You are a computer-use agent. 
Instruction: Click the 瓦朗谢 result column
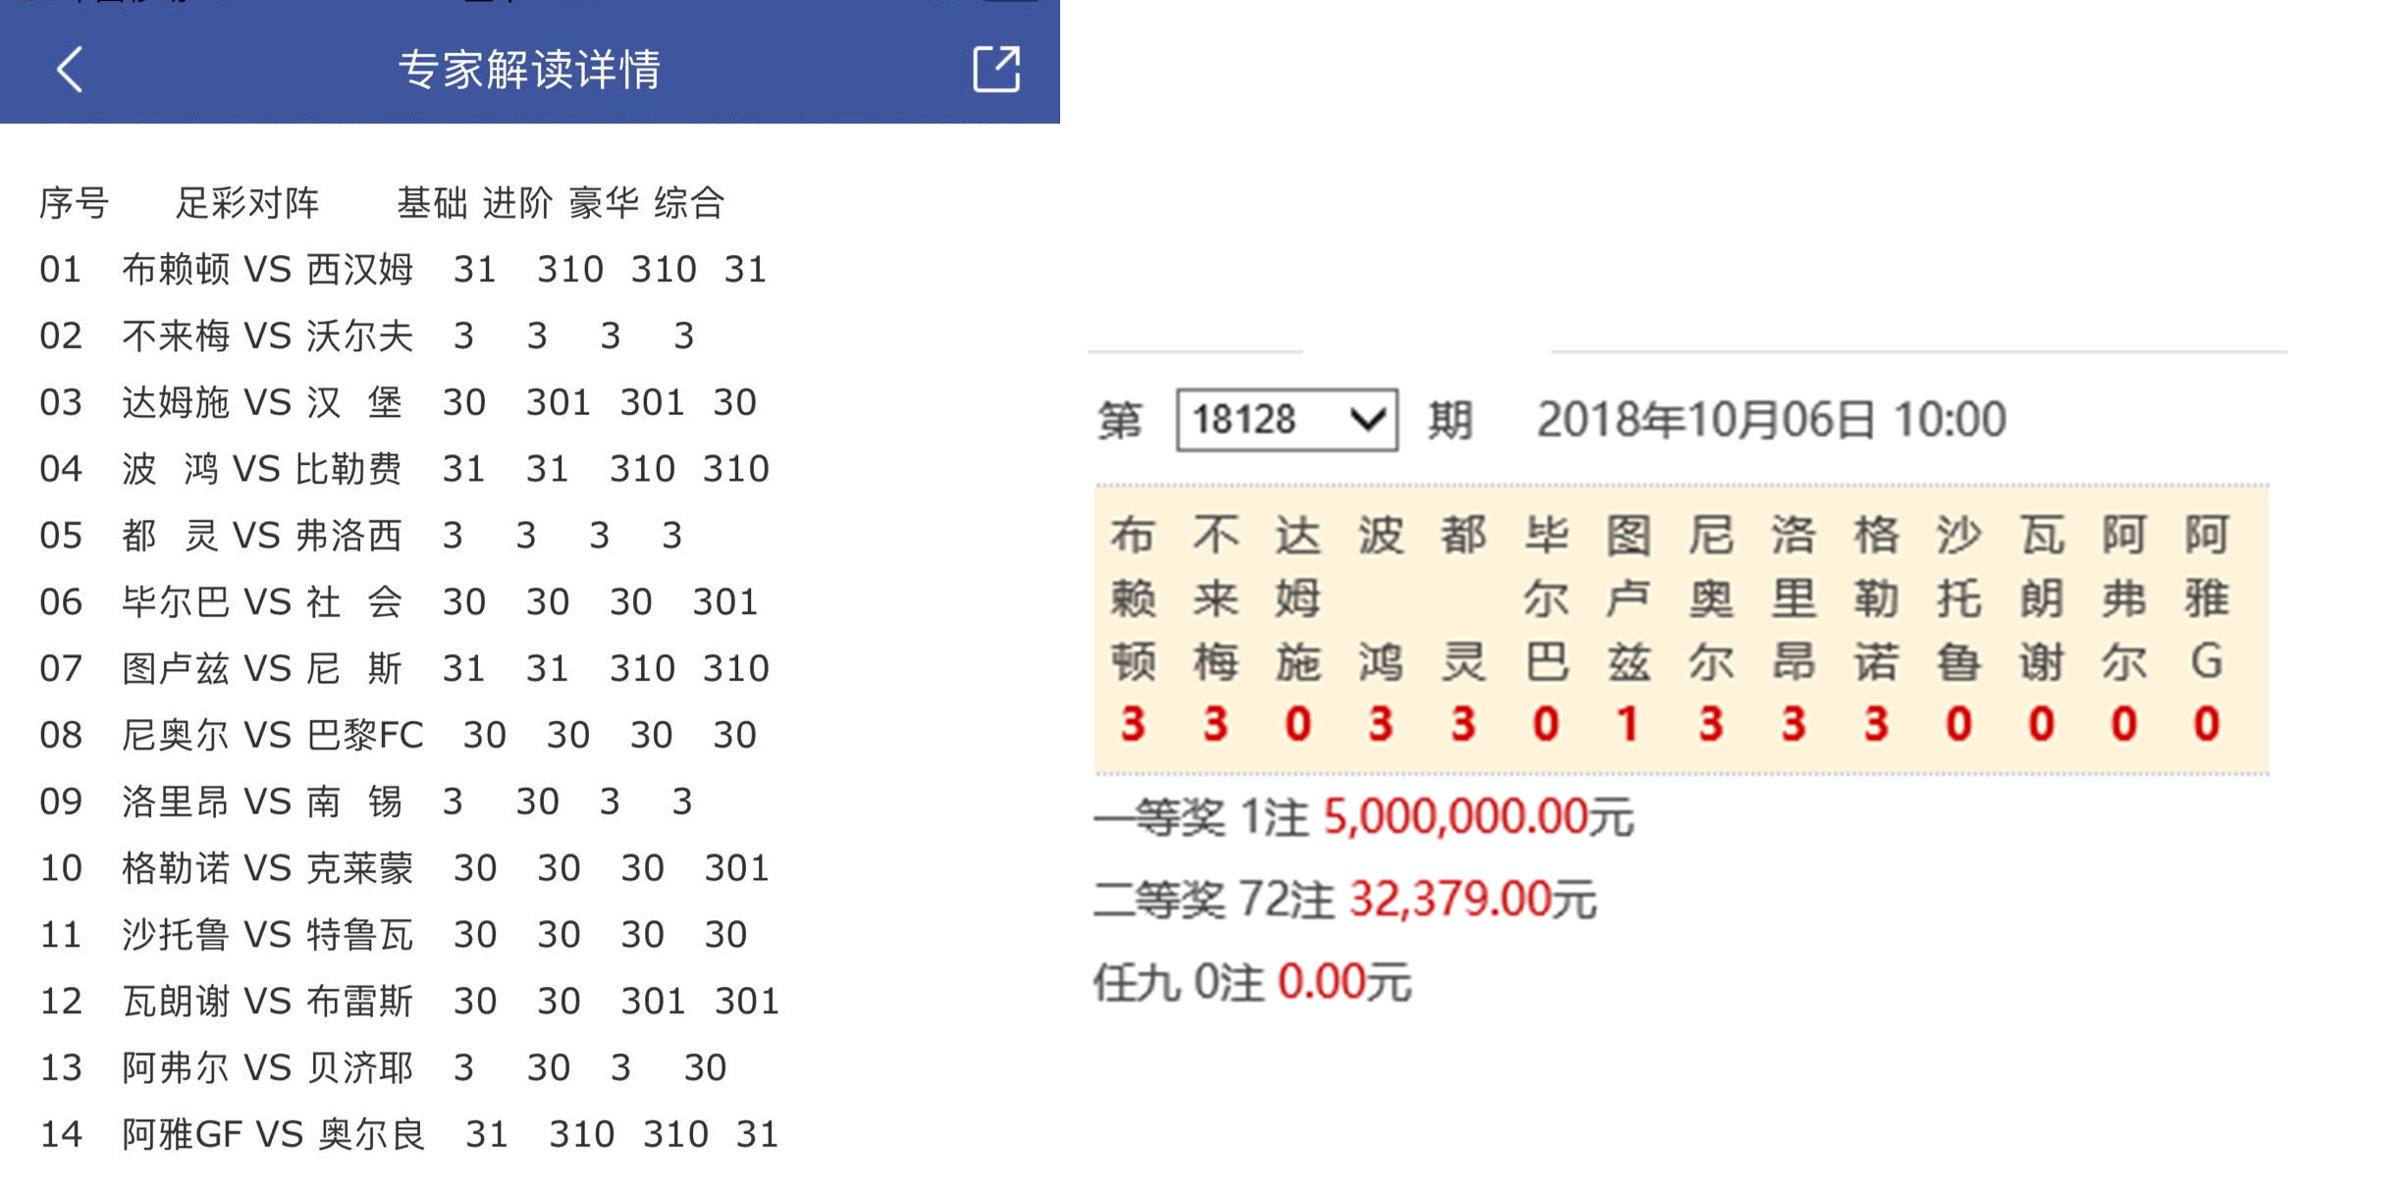[x=2041, y=629]
